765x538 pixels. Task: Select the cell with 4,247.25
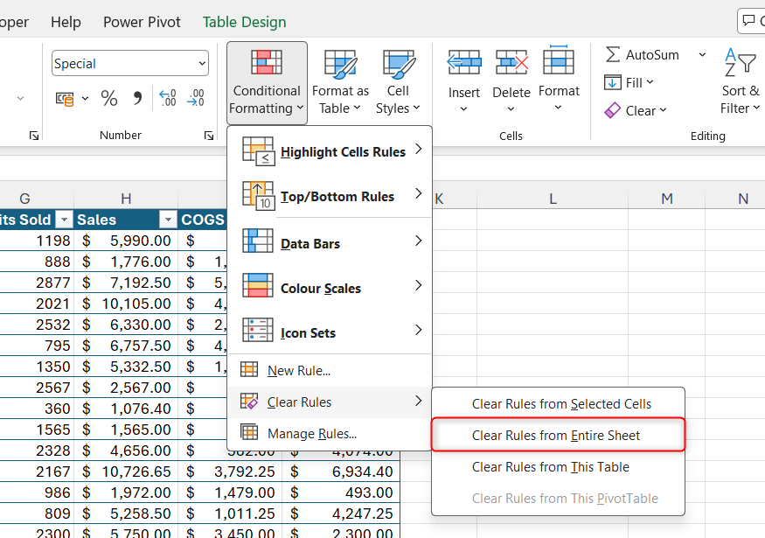(341, 514)
